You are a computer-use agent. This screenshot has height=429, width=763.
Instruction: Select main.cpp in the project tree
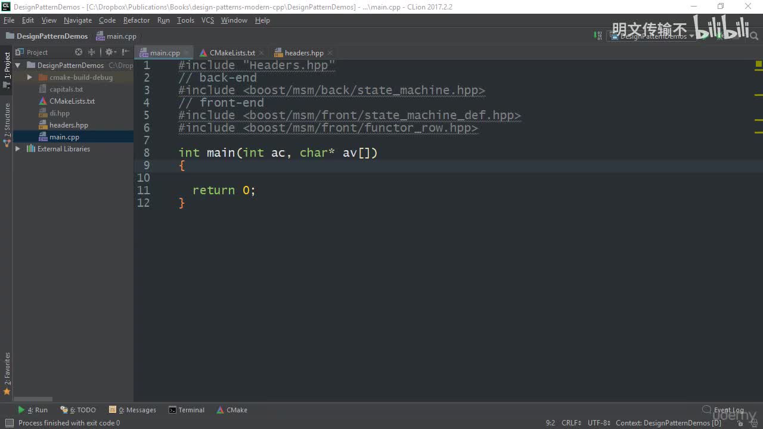click(x=64, y=137)
